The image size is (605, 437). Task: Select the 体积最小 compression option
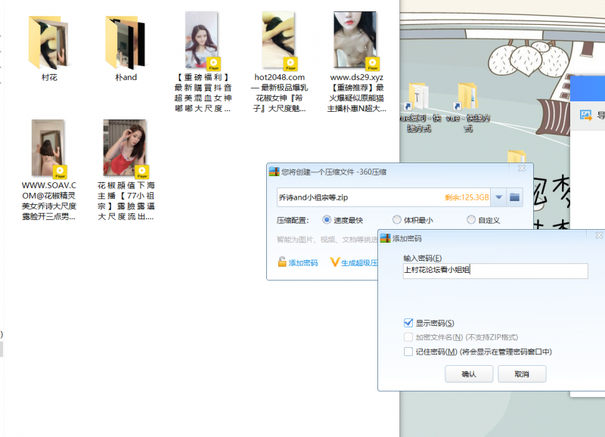(397, 220)
